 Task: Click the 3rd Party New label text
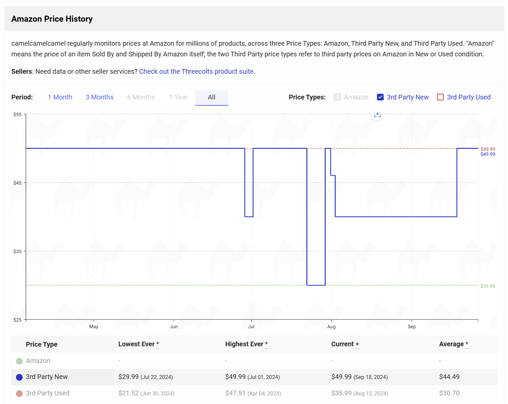coord(407,97)
